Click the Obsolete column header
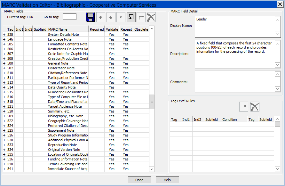 coord(141,29)
